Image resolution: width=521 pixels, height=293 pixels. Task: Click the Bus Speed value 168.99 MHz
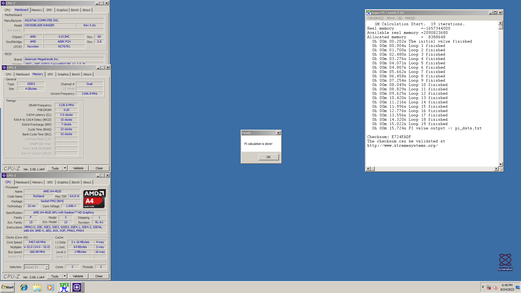37,252
